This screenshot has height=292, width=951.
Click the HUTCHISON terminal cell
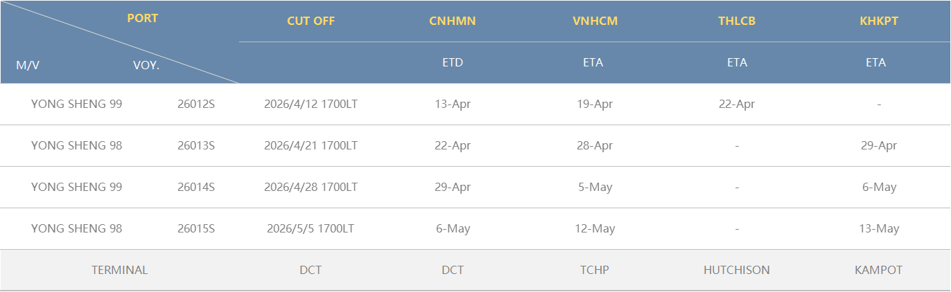tap(736, 271)
